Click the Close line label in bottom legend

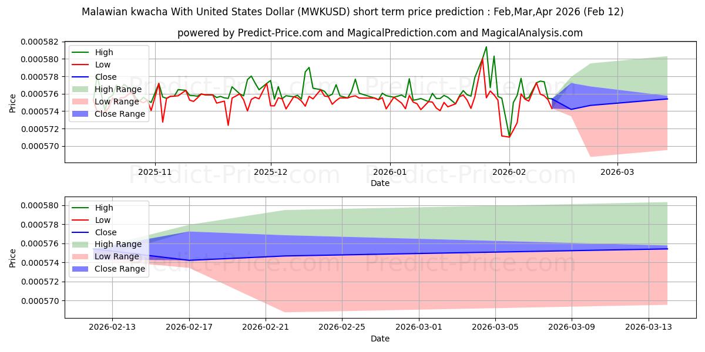click(106, 232)
